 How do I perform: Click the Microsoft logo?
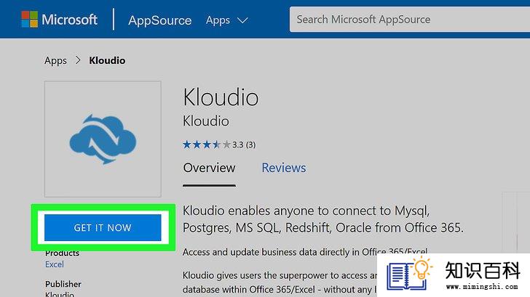[x=59, y=19]
